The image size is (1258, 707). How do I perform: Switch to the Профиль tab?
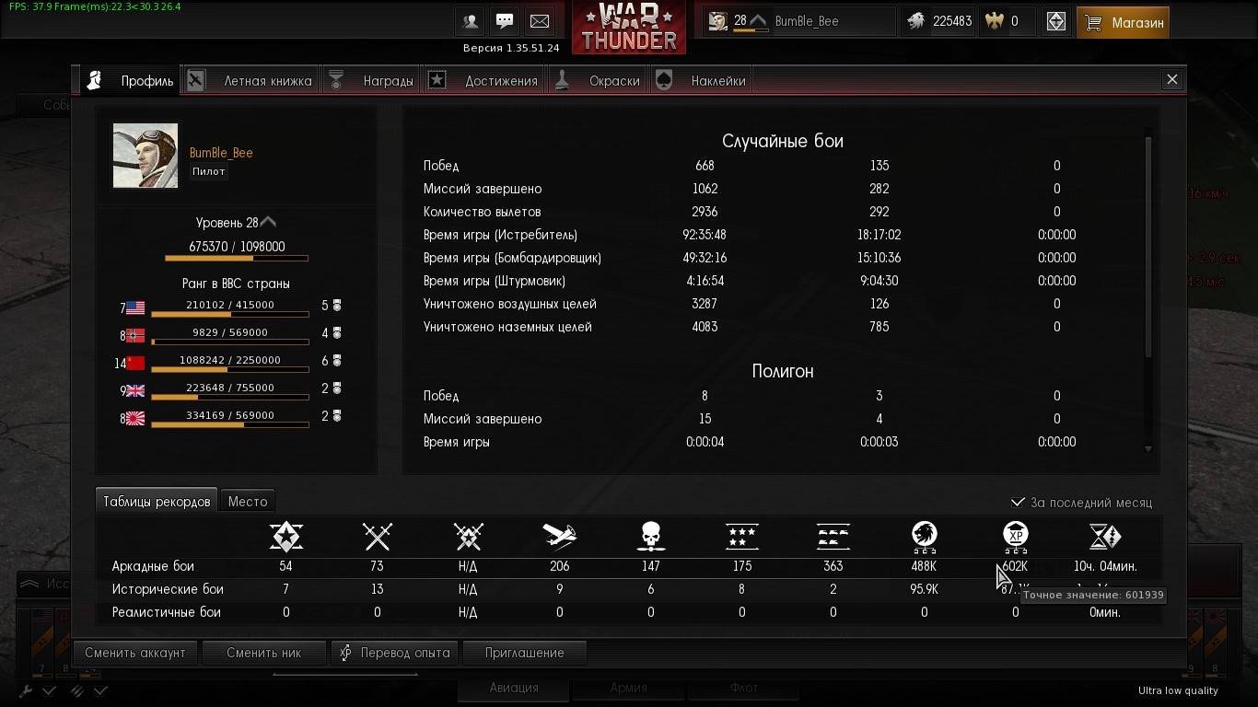(130, 81)
